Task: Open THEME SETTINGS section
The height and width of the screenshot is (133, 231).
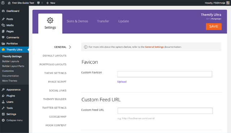Action: point(55,73)
